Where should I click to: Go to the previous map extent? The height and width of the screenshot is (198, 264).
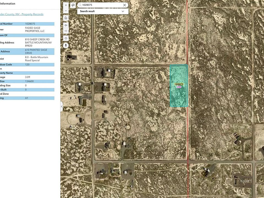coord(66,25)
